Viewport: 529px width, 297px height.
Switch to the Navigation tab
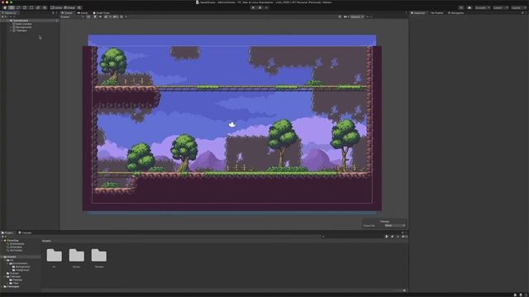coord(455,13)
